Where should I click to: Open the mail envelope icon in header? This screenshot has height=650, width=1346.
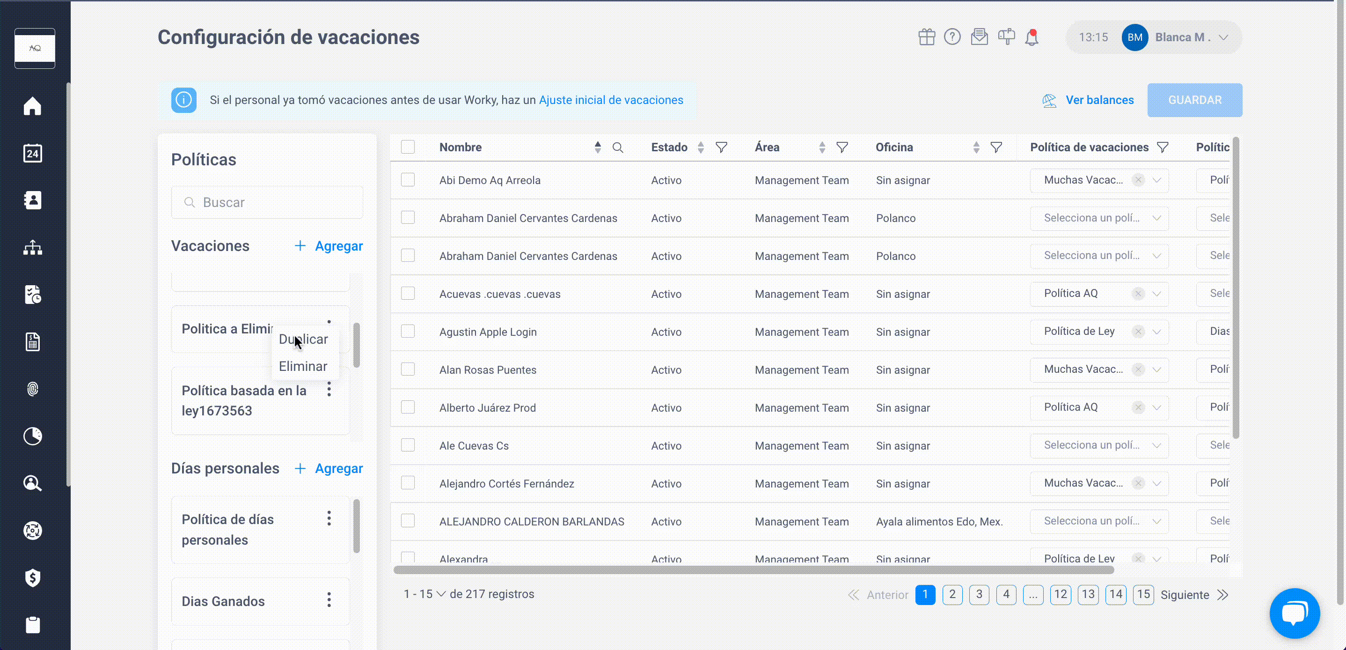(979, 37)
